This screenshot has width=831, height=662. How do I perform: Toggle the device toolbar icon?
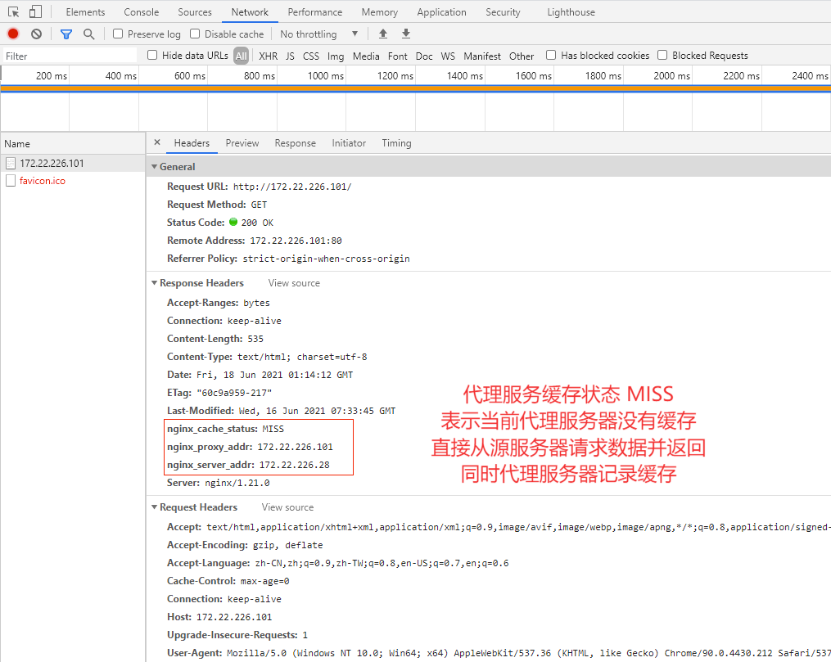point(35,11)
